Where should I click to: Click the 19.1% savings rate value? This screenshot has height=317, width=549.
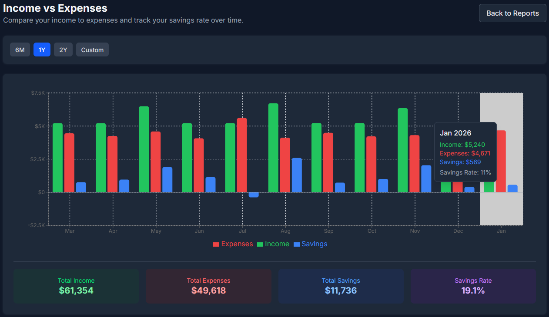point(473,291)
